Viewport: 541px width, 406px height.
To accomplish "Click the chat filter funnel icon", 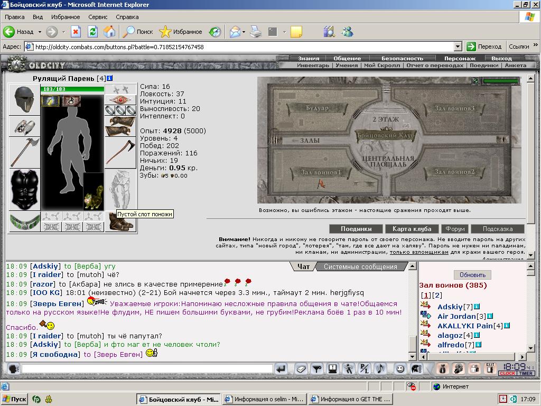I will (317, 369).
